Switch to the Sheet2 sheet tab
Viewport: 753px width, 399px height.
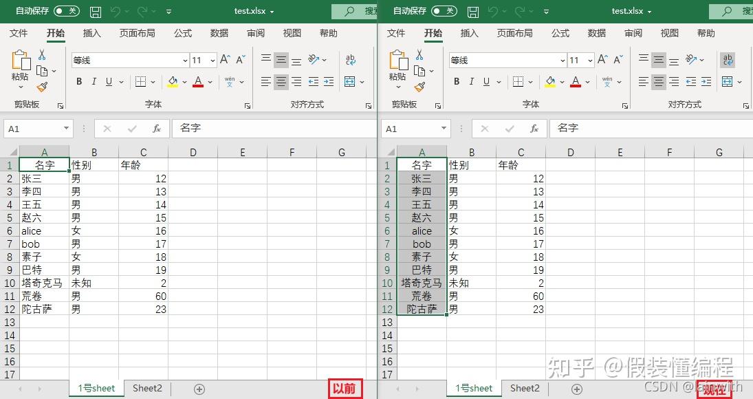pos(146,388)
